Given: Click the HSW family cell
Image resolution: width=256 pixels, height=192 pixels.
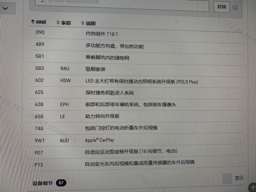Looking at the screenshot, I should [66, 81].
